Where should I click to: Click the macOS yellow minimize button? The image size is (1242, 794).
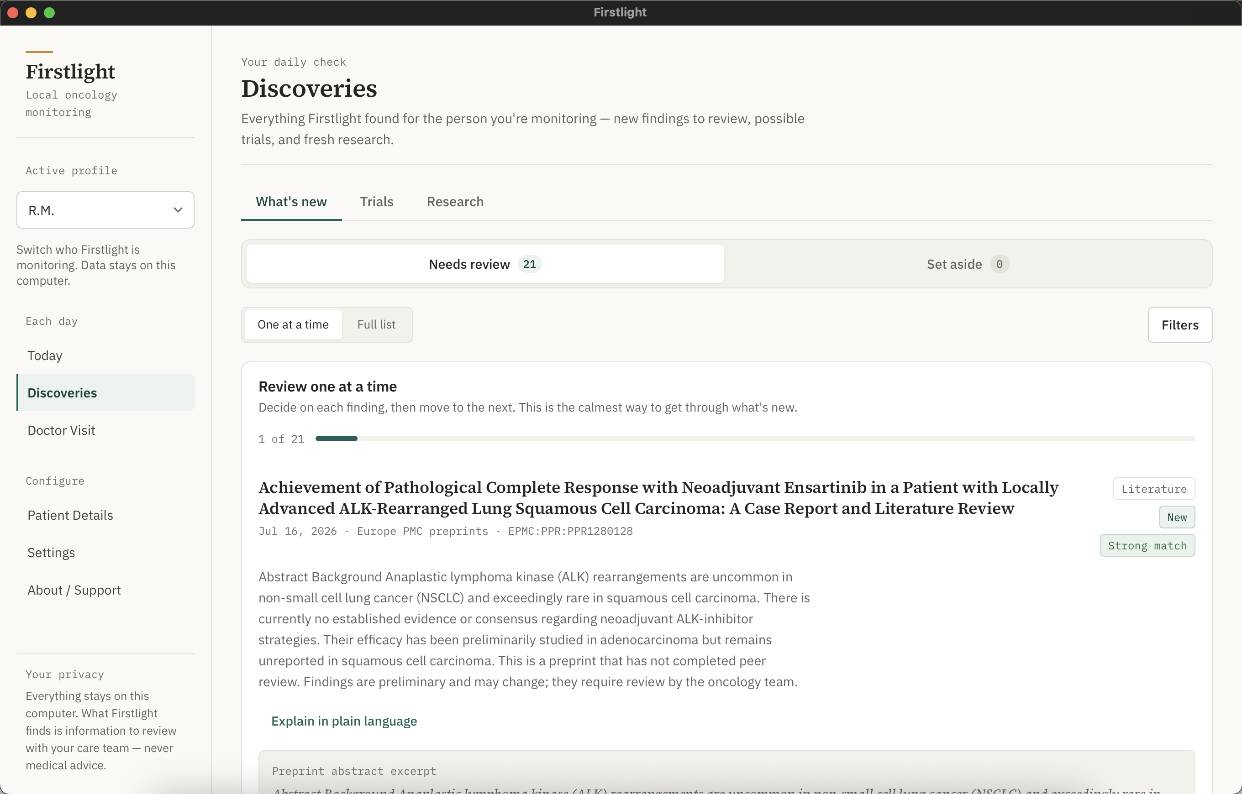tap(31, 13)
